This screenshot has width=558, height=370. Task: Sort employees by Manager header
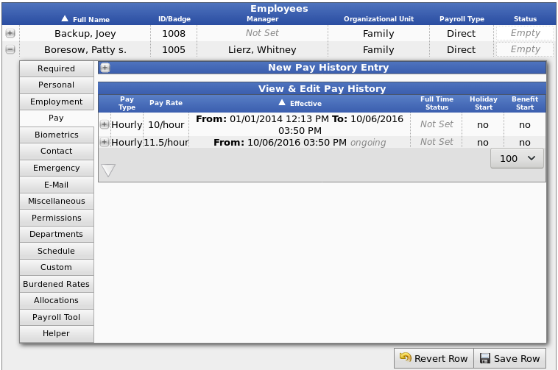tap(263, 19)
